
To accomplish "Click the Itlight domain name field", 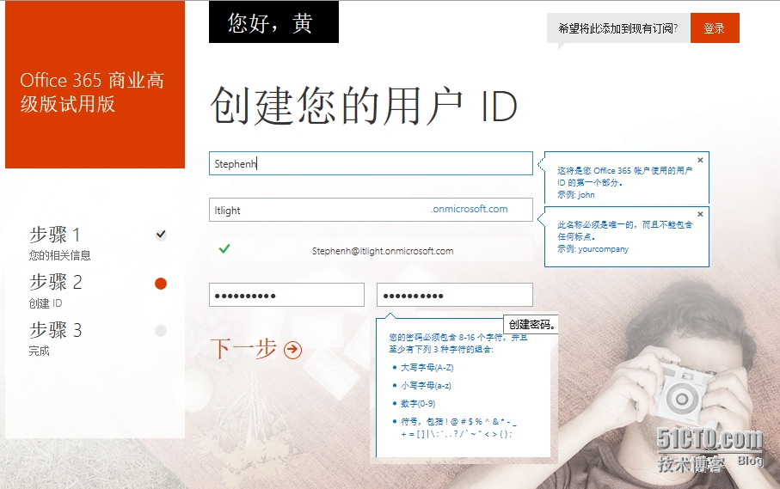I will [318, 210].
